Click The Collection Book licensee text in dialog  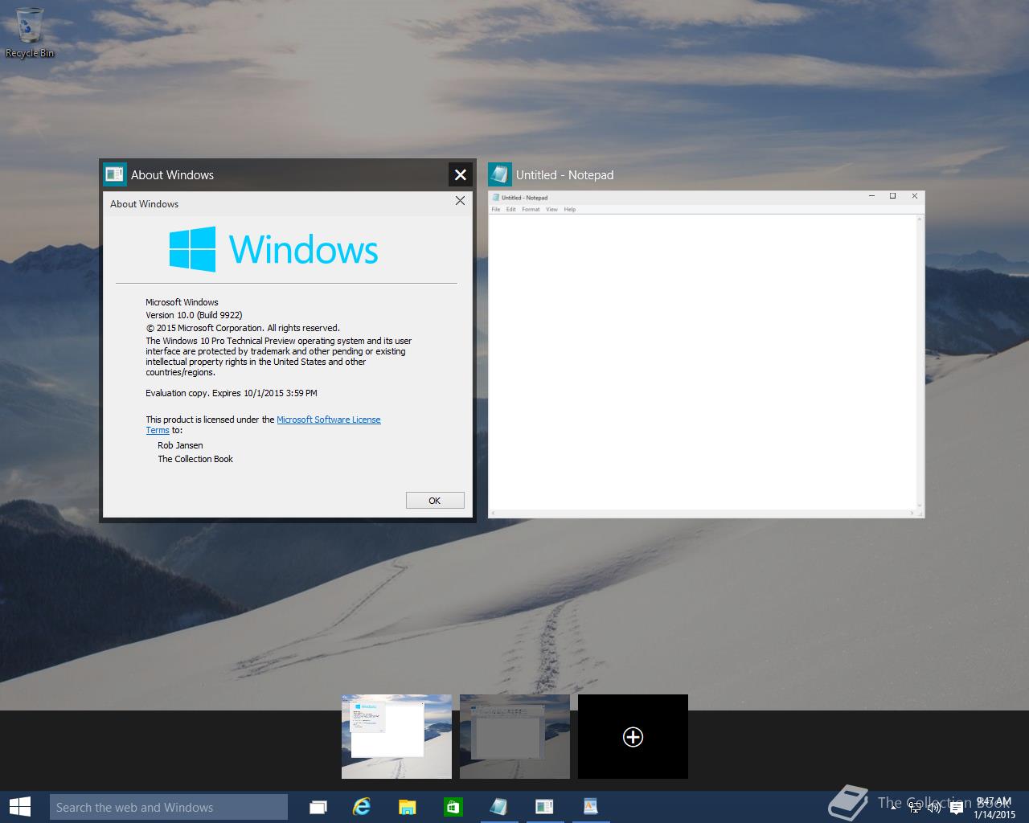[x=195, y=459]
